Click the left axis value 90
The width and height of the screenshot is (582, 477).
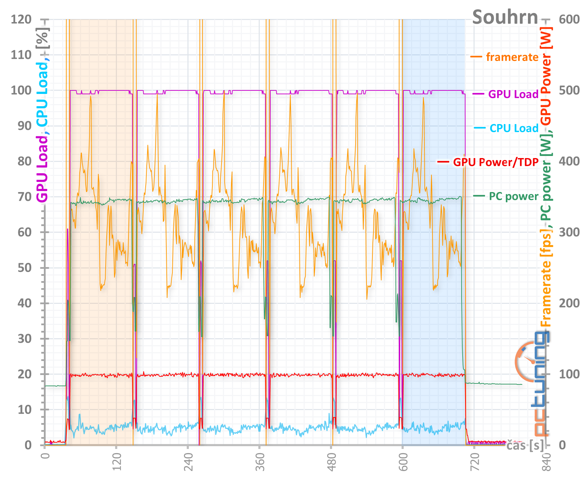pyautogui.click(x=25, y=126)
